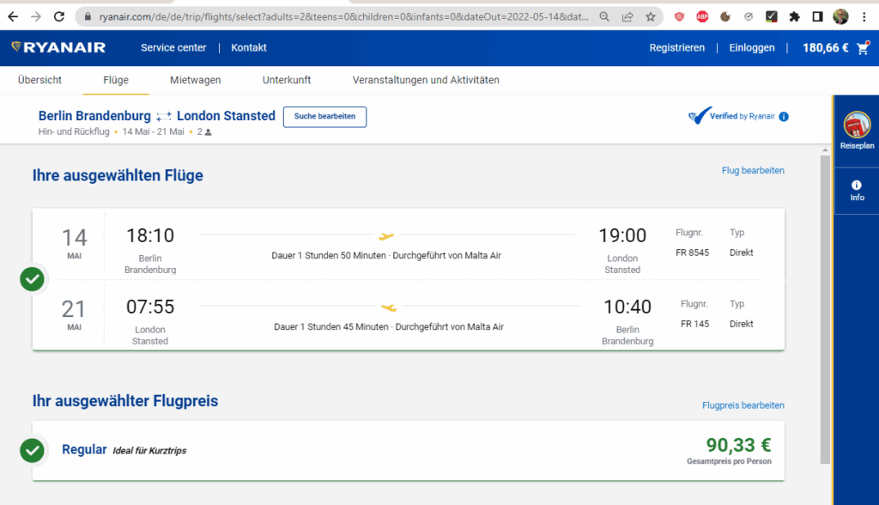Click the Info icon in the sidebar
This screenshot has height=505, width=879.
point(857,191)
